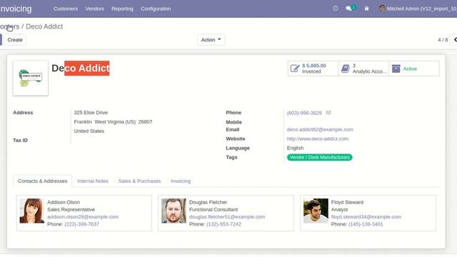Select the Deco Addict name heading
The image size is (457, 257).
[81, 69]
